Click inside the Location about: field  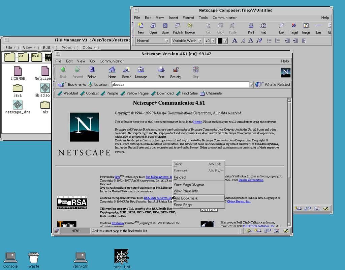click(180, 85)
